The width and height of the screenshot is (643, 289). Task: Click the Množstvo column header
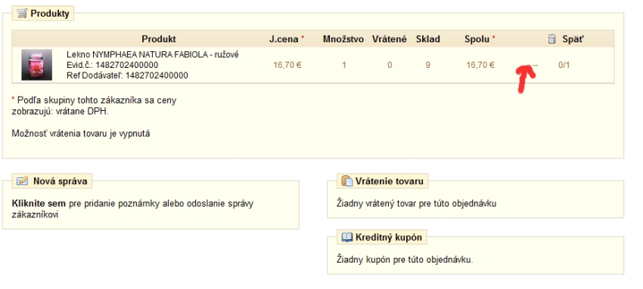343,39
